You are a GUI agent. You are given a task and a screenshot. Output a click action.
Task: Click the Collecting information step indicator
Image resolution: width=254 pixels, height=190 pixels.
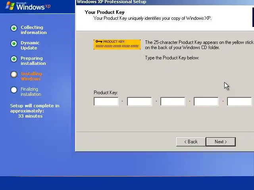14,28
